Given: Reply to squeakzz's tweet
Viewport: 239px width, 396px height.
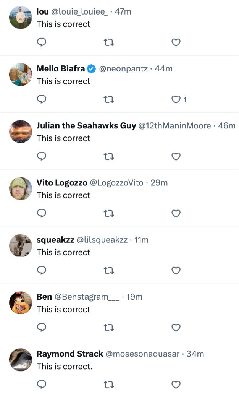Looking at the screenshot, I should (42, 271).
